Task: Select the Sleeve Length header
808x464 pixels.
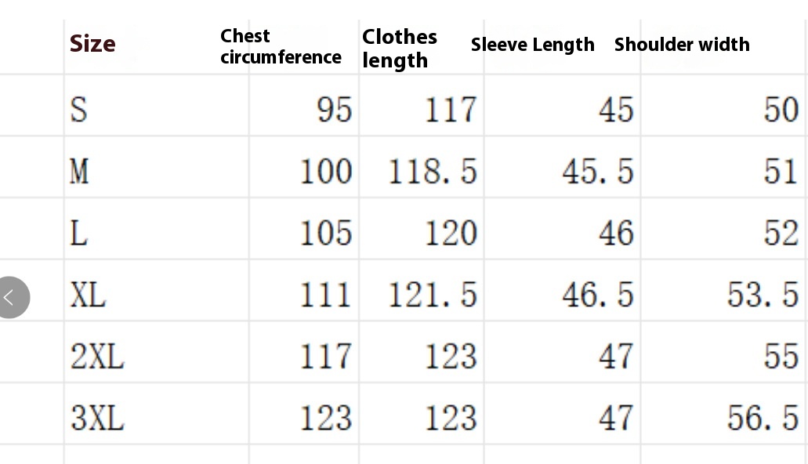Action: point(532,45)
